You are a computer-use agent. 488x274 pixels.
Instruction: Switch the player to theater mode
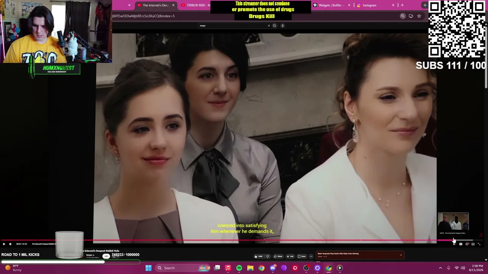pyautogui.click(x=473, y=244)
